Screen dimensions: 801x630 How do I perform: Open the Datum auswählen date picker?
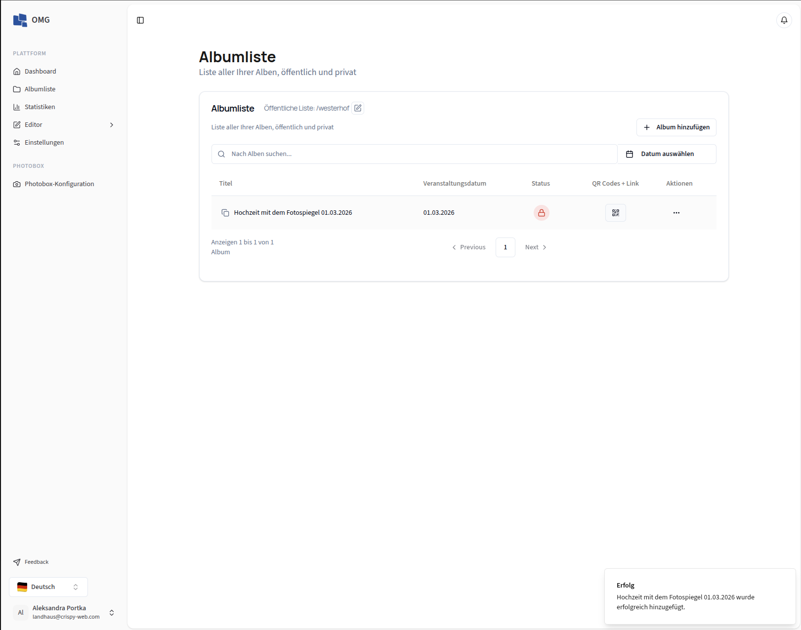(667, 154)
